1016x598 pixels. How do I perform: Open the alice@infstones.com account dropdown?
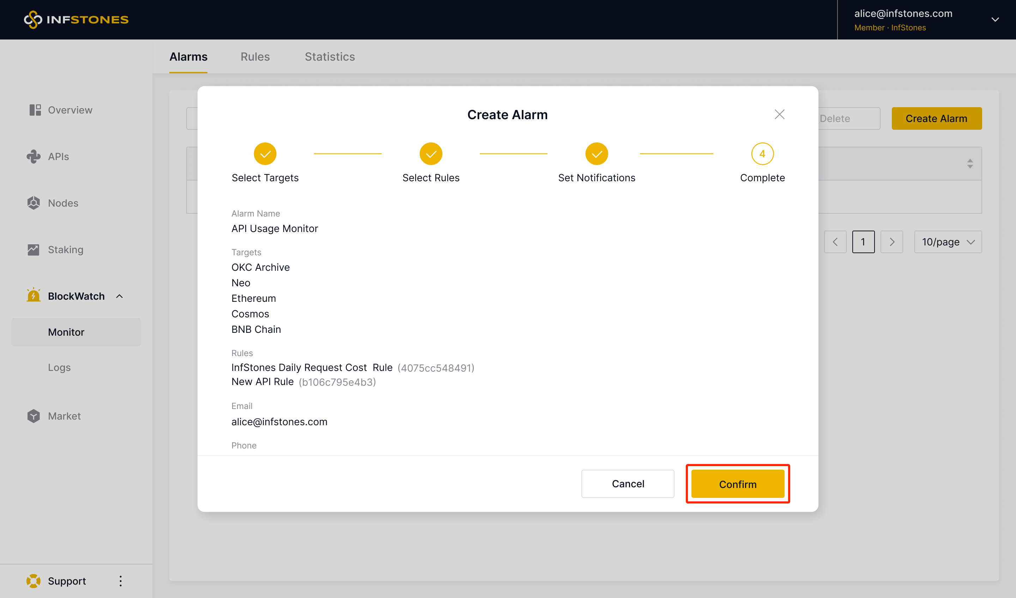point(994,19)
